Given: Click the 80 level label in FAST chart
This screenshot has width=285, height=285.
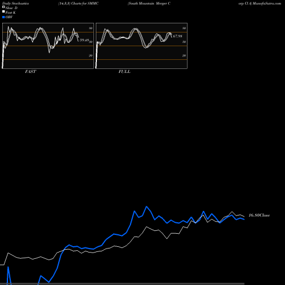Looking at the screenshot, I should [91, 28].
